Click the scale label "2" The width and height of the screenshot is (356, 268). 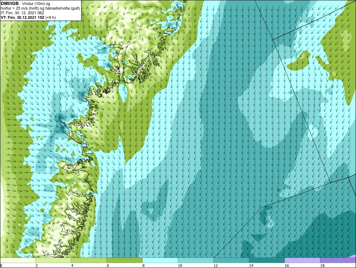point(37,266)
